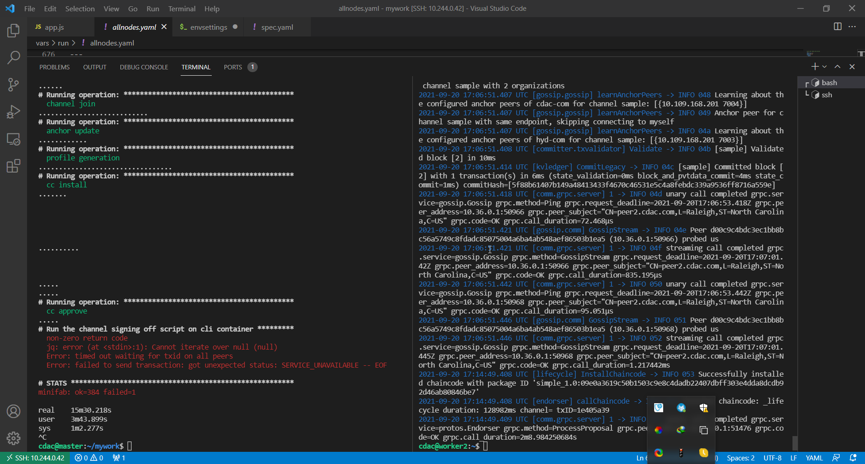Click the SSH: 10.244.0.42 remote indicator
865x464 pixels.
click(x=35, y=458)
